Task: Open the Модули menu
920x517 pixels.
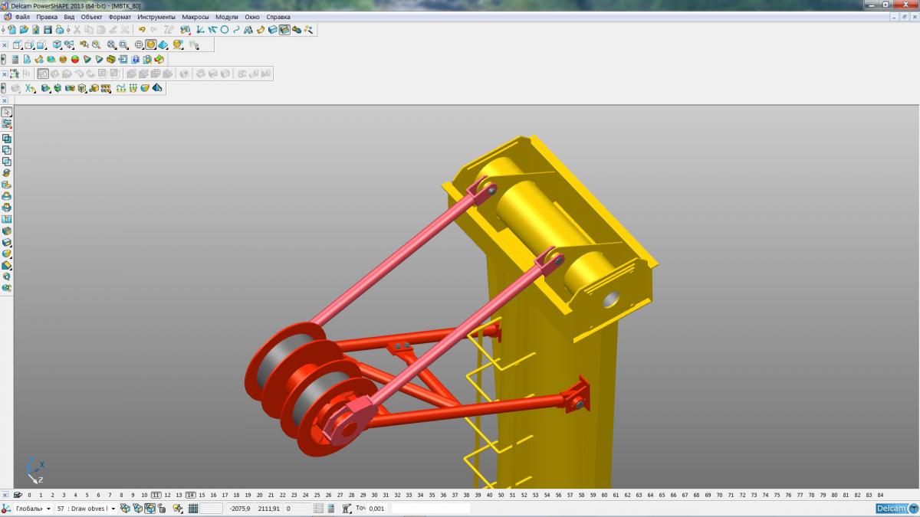Action: 227,17
